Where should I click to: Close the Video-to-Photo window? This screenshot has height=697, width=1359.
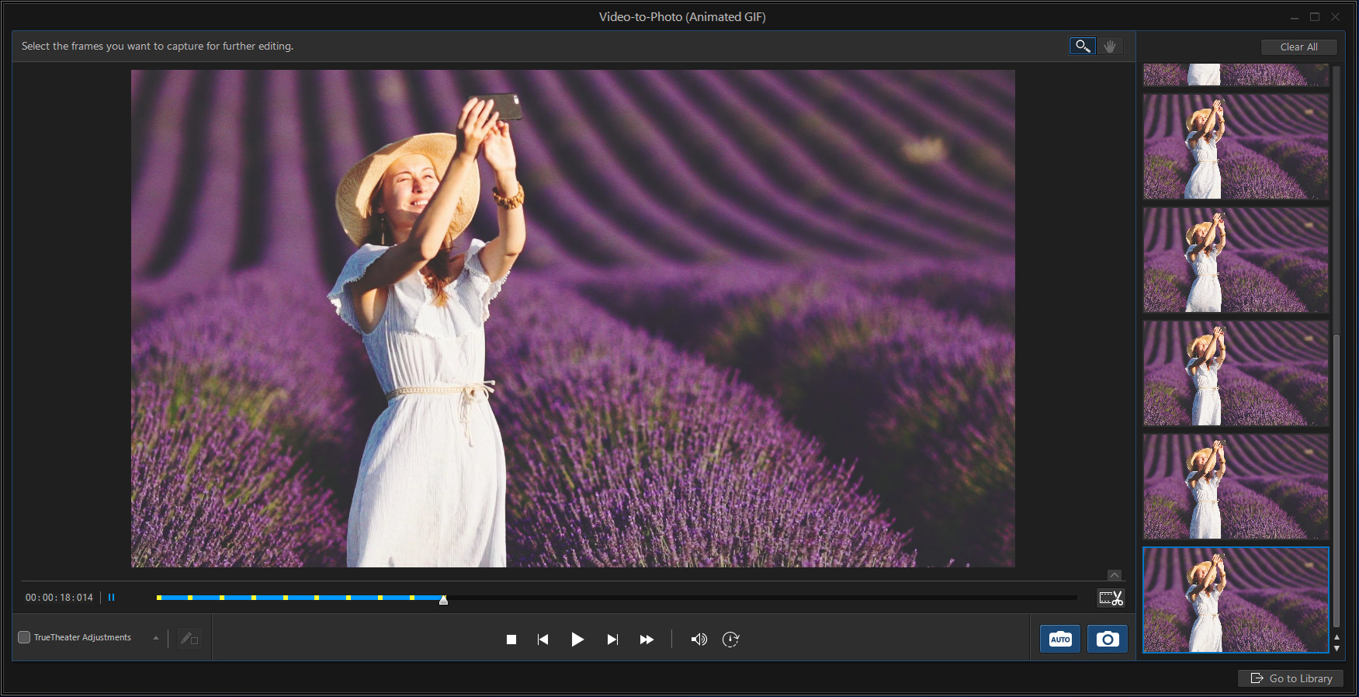pyautogui.click(x=1336, y=17)
